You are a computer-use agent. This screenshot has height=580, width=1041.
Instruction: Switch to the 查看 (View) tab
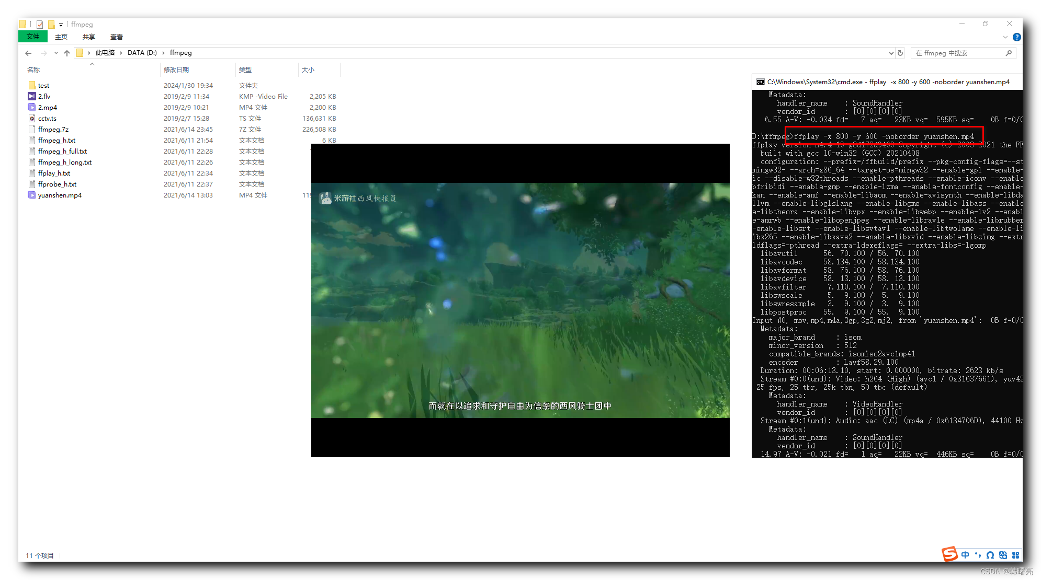pos(117,37)
